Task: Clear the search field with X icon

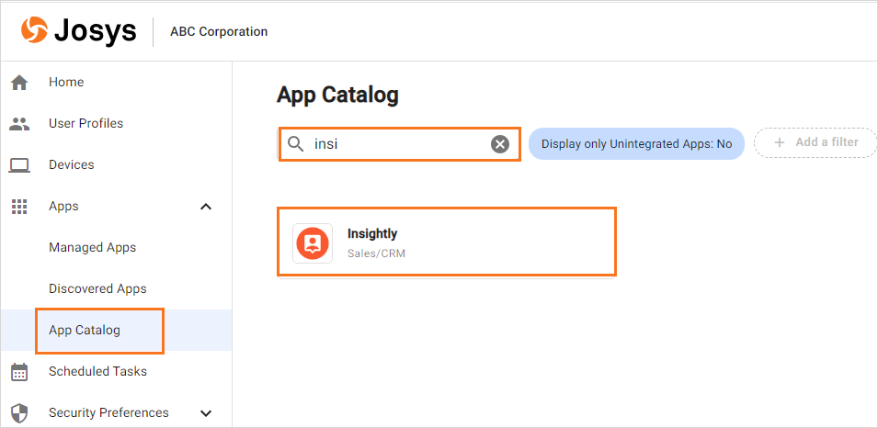Action: coord(500,144)
